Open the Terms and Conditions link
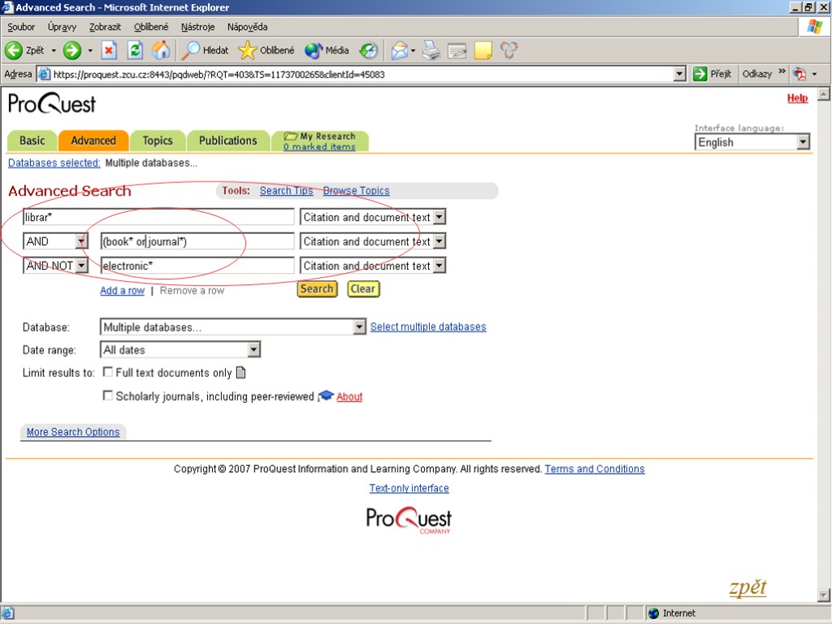Image resolution: width=832 pixels, height=624 pixels. (x=595, y=469)
